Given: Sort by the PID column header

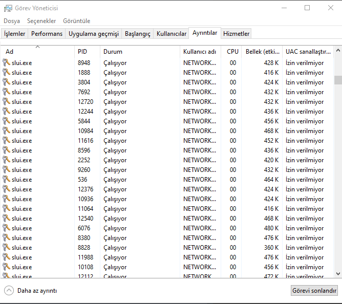Looking at the screenshot, I should click(87, 52).
